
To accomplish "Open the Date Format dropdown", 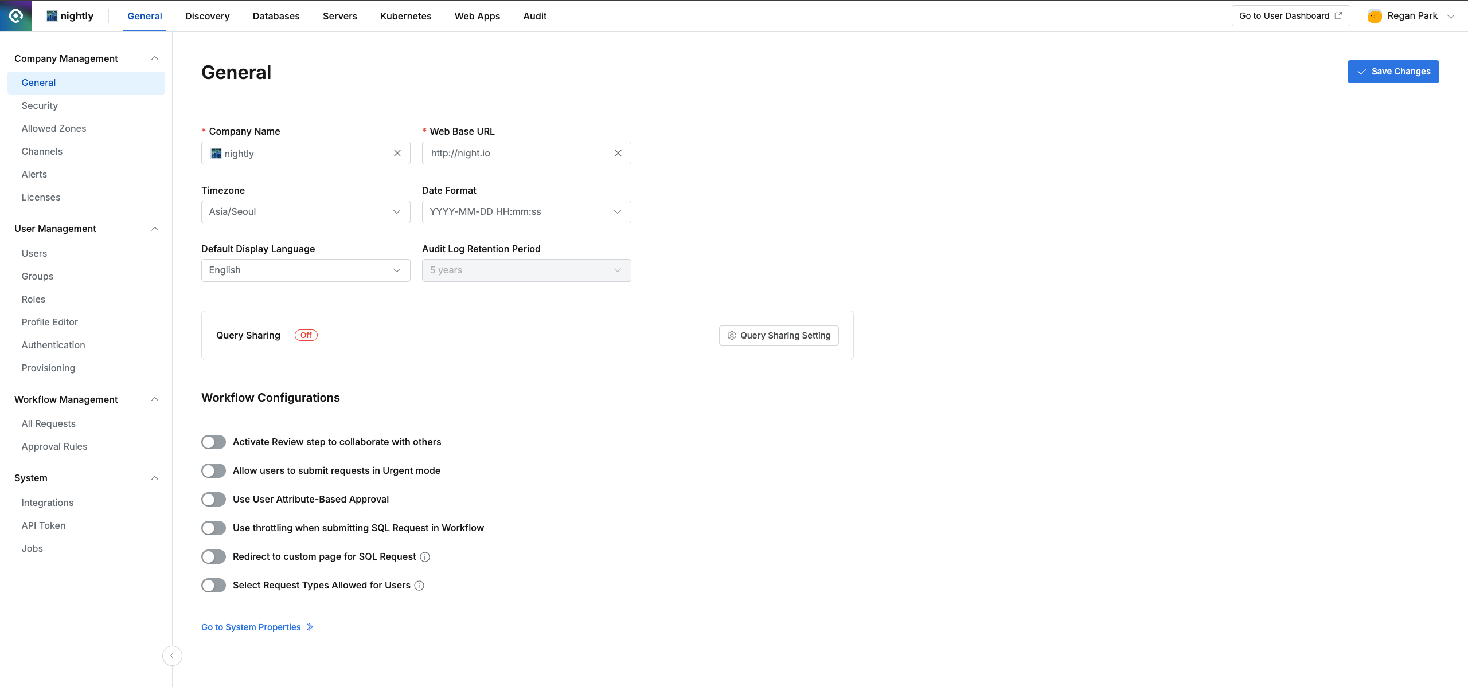I will coord(526,212).
